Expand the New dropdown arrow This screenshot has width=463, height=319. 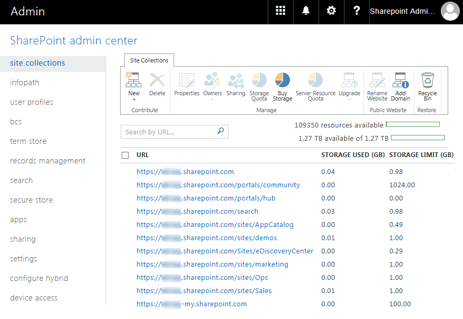pos(133,98)
